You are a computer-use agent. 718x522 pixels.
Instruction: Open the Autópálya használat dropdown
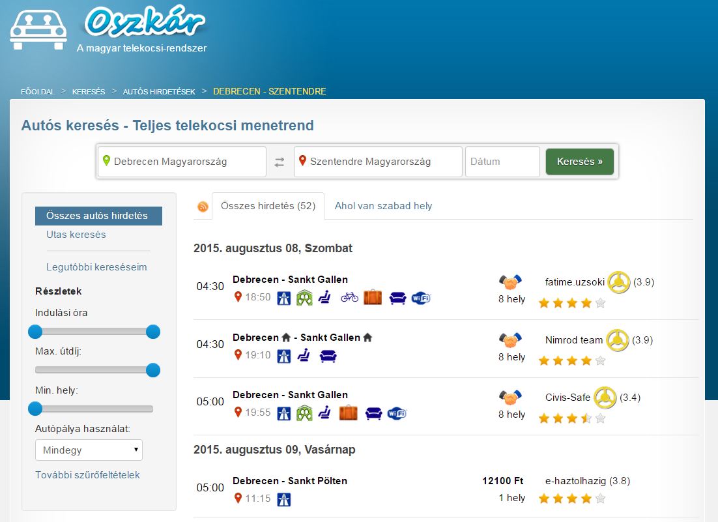click(x=89, y=450)
